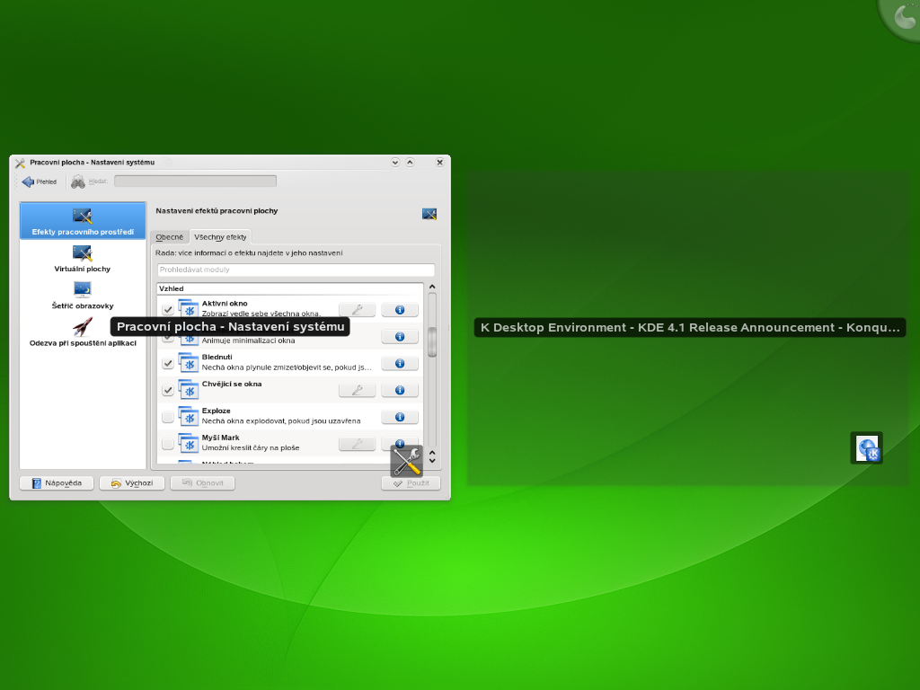The image size is (920, 690).
Task: Click the Obnovit button
Action: [x=202, y=482]
